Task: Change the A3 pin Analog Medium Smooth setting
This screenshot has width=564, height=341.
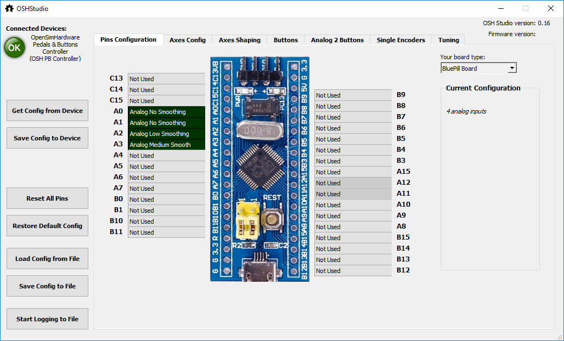Action: (166, 145)
